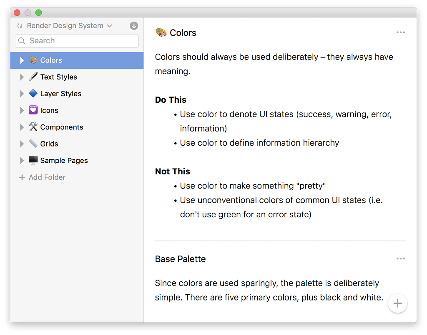This screenshot has width=427, height=335.
Task: Open the Sample Pages folder
Action: 64,160
